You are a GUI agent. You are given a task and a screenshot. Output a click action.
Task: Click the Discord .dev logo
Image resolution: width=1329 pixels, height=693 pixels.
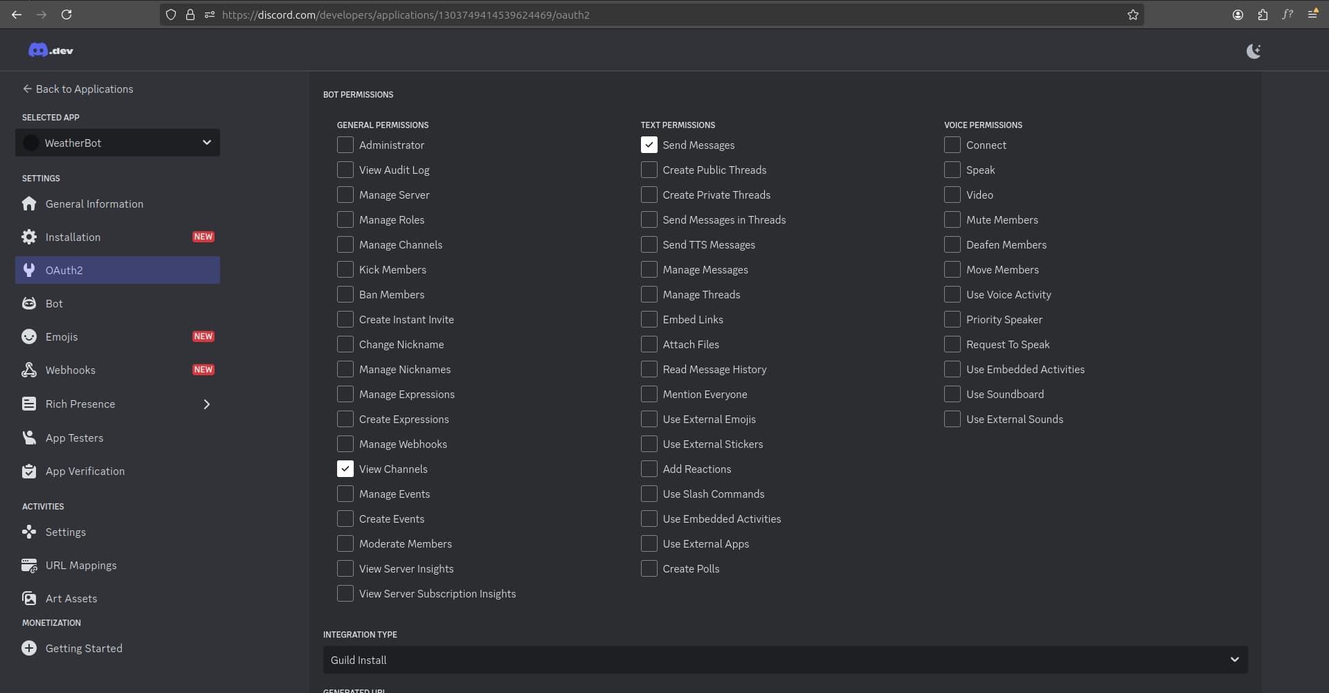click(x=51, y=49)
